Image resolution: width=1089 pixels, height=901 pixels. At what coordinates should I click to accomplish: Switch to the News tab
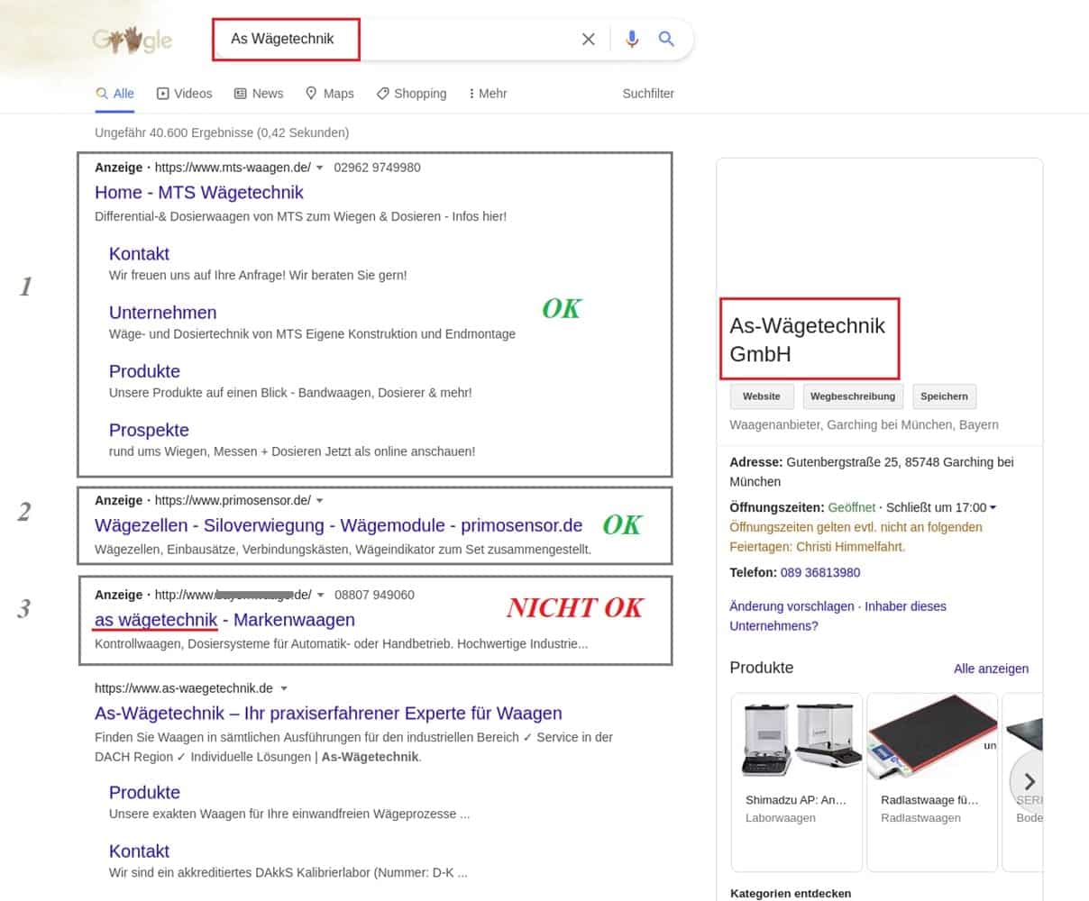259,94
